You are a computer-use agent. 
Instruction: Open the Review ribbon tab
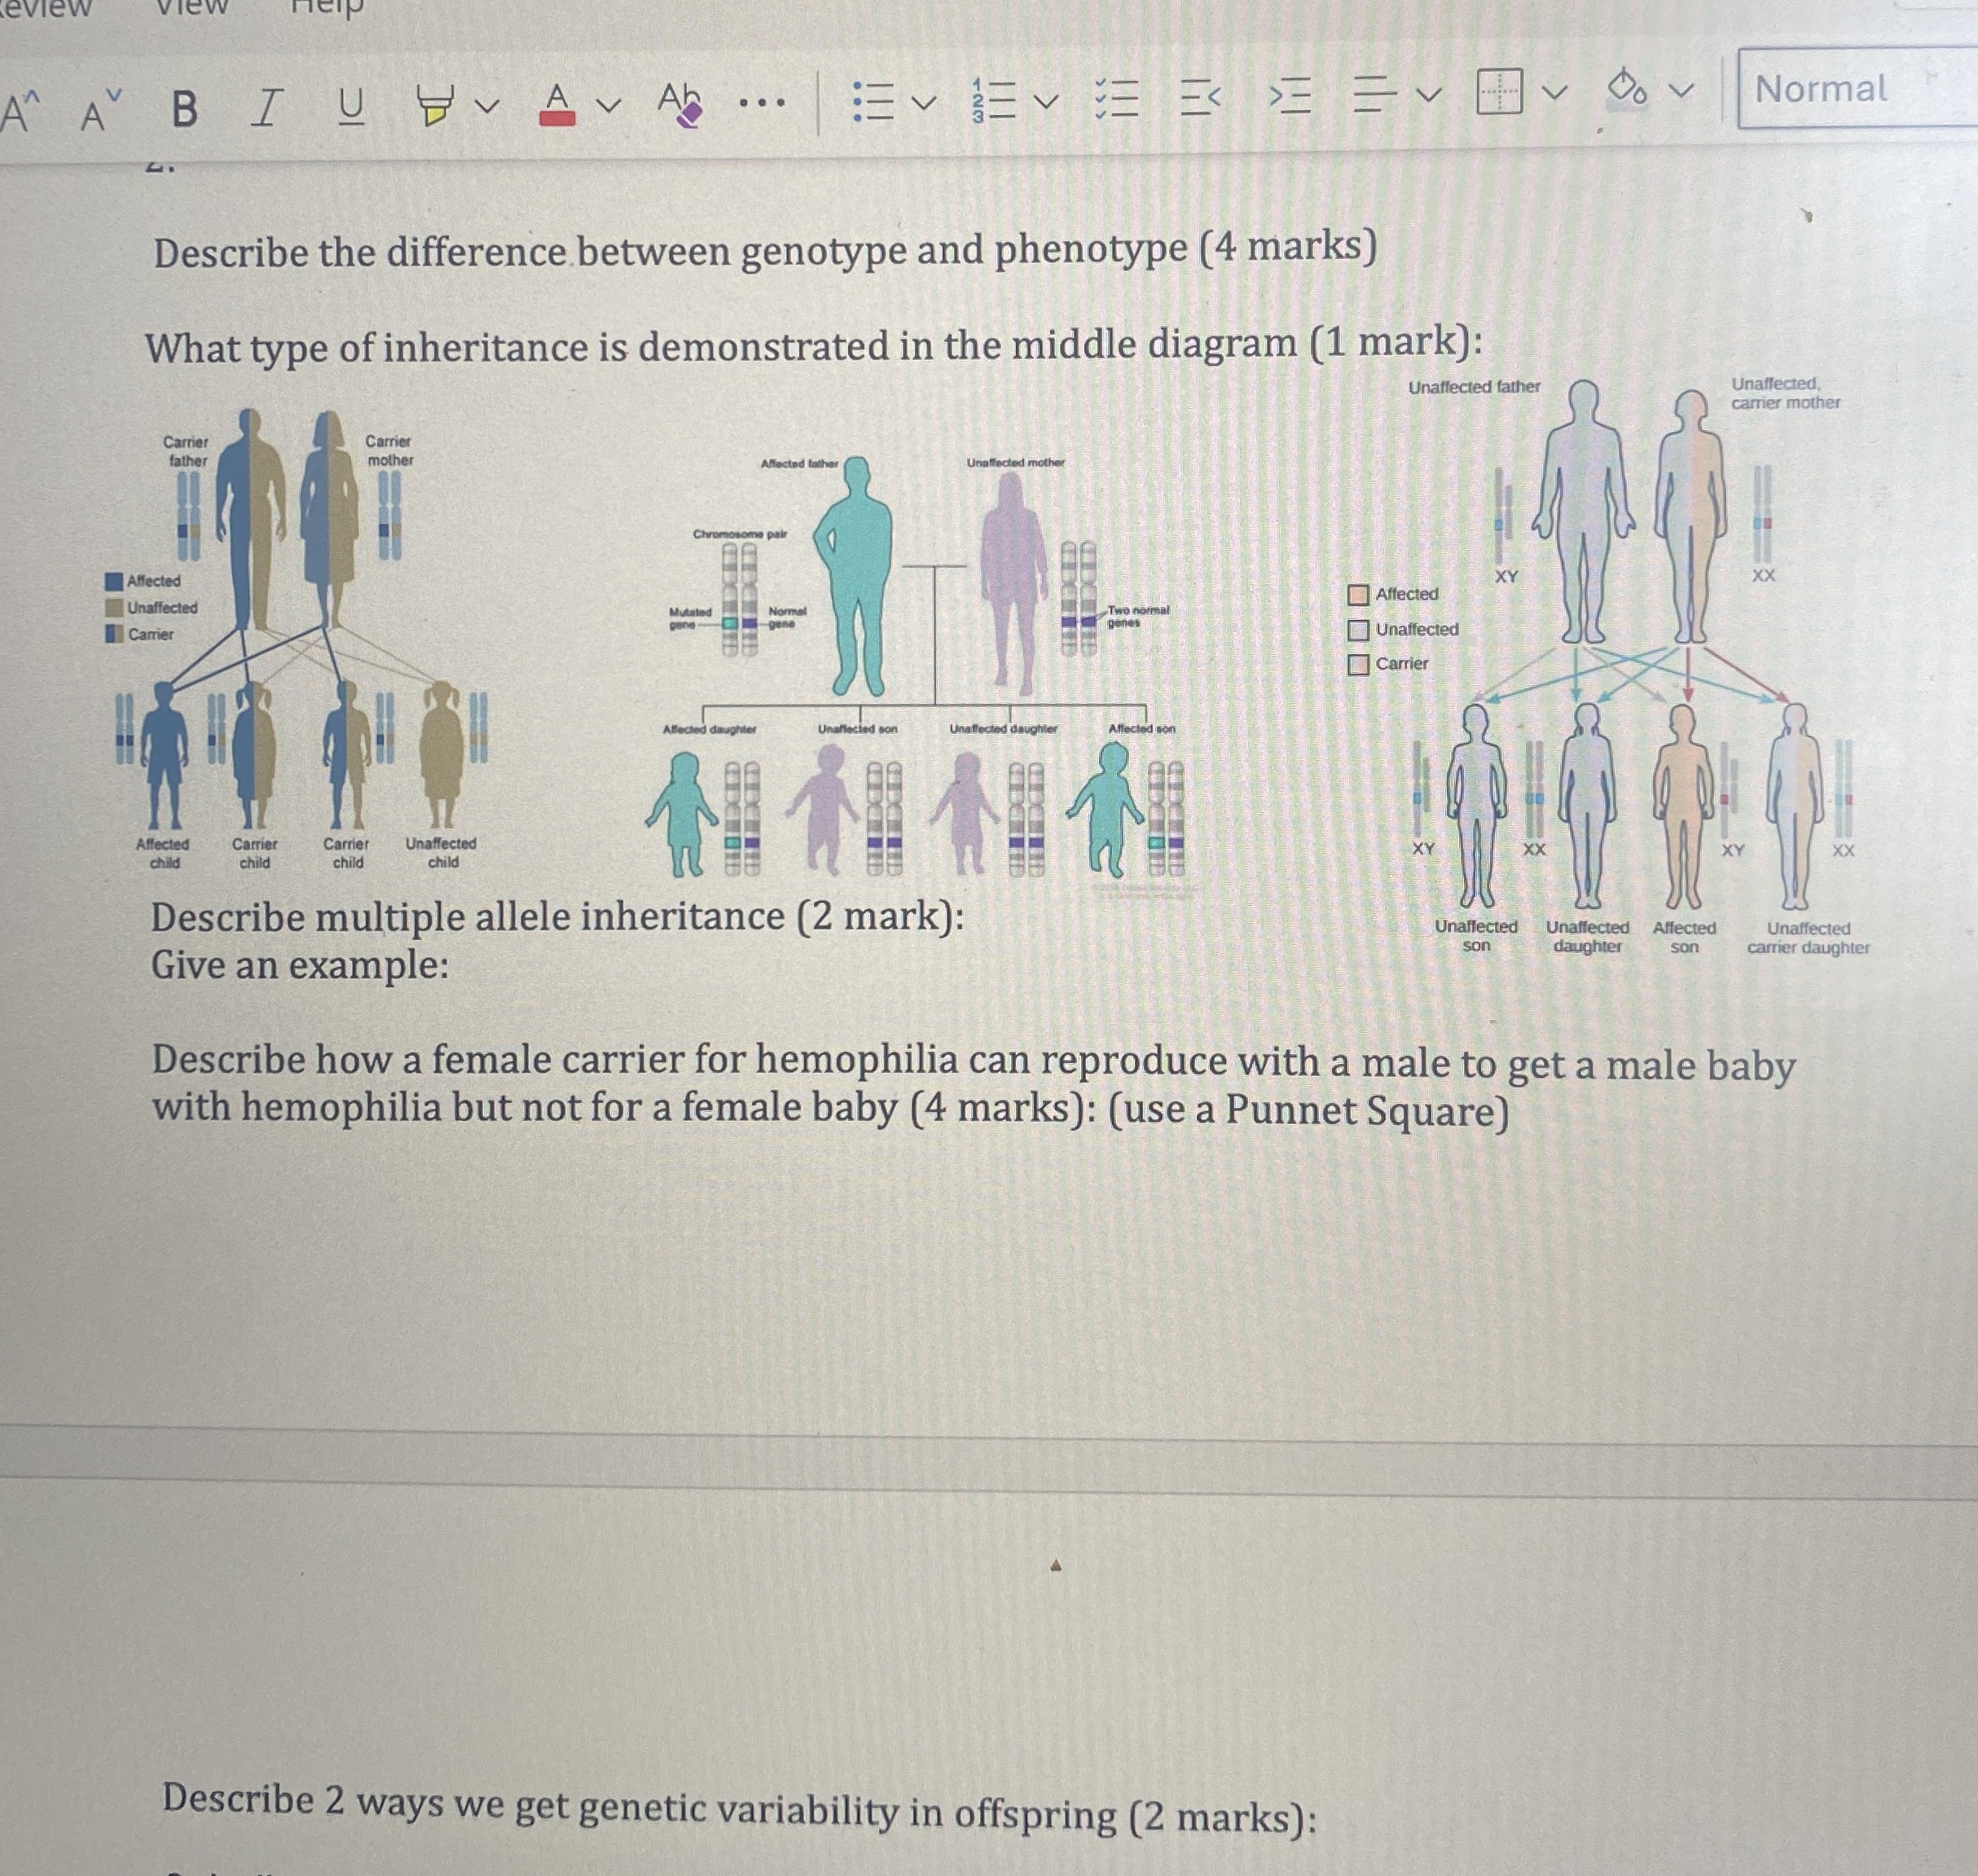click(46, 8)
